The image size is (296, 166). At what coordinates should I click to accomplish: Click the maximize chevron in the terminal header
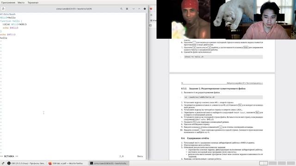point(139,9)
